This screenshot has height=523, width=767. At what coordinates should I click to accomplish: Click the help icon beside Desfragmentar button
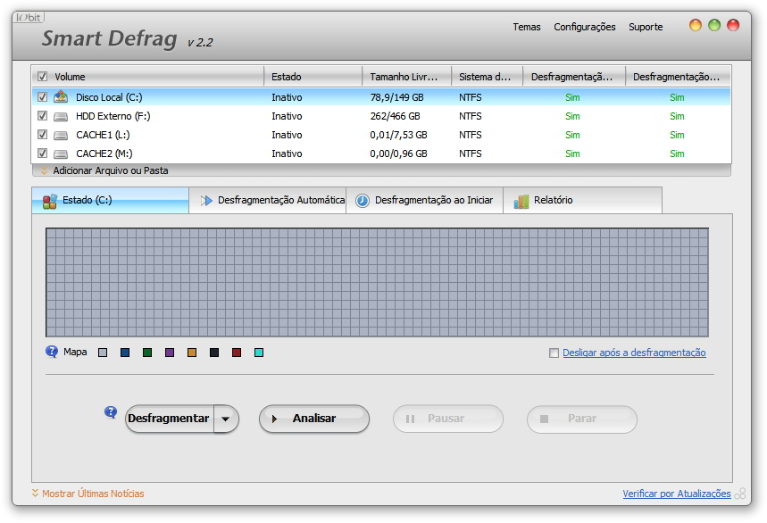(x=111, y=412)
